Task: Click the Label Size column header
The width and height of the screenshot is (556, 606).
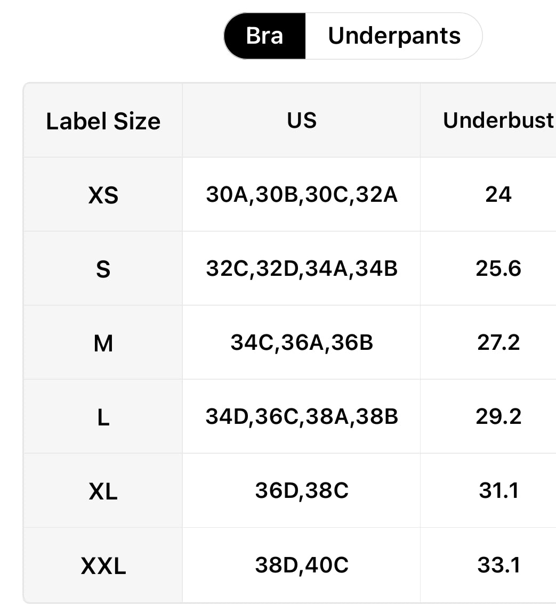Action: click(x=103, y=121)
